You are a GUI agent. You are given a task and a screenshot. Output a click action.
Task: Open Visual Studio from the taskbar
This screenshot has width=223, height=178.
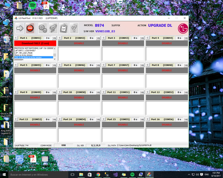115,175
